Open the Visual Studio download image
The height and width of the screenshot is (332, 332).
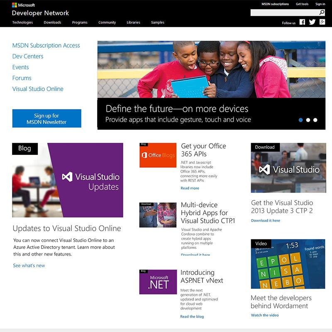pos(288,168)
